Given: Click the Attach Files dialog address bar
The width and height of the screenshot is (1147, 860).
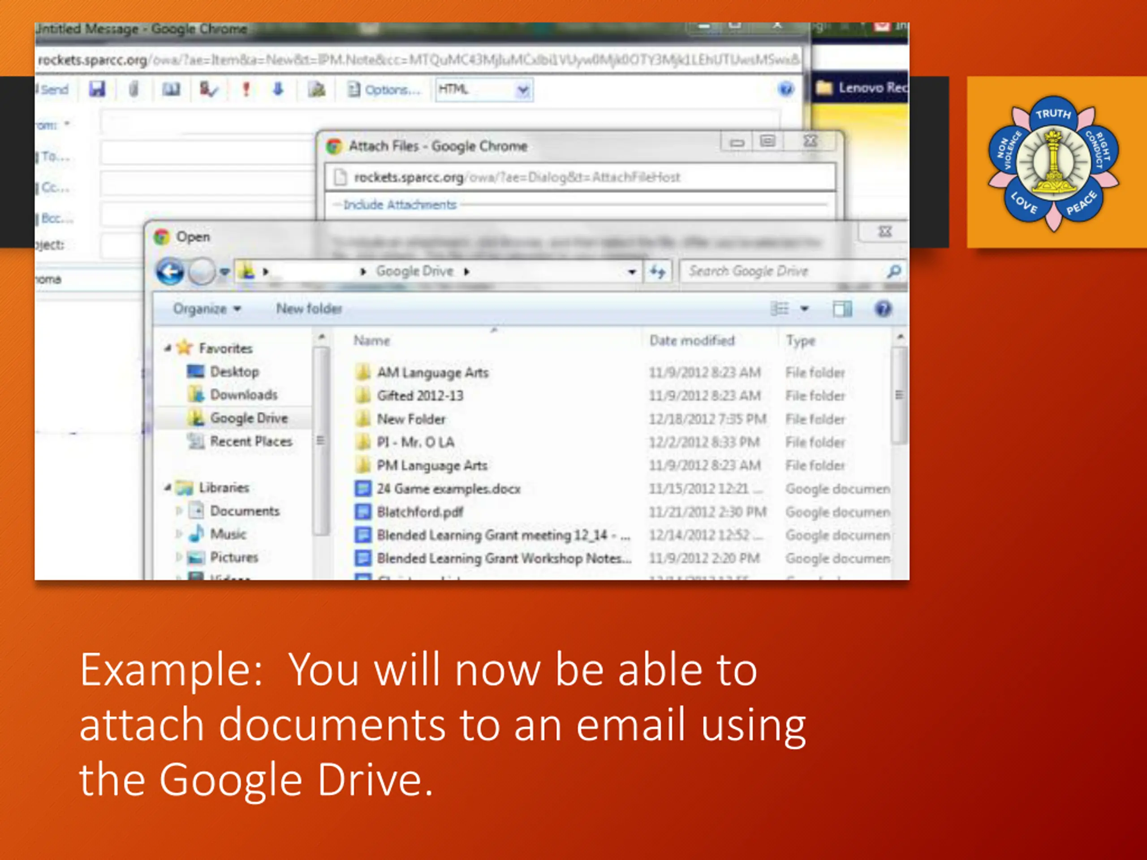Looking at the screenshot, I should pyautogui.click(x=580, y=177).
